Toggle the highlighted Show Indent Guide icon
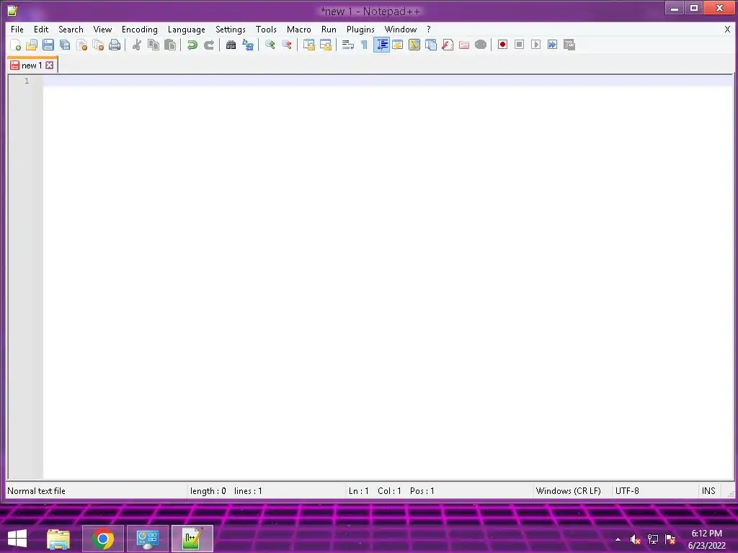738x553 pixels. pos(381,45)
